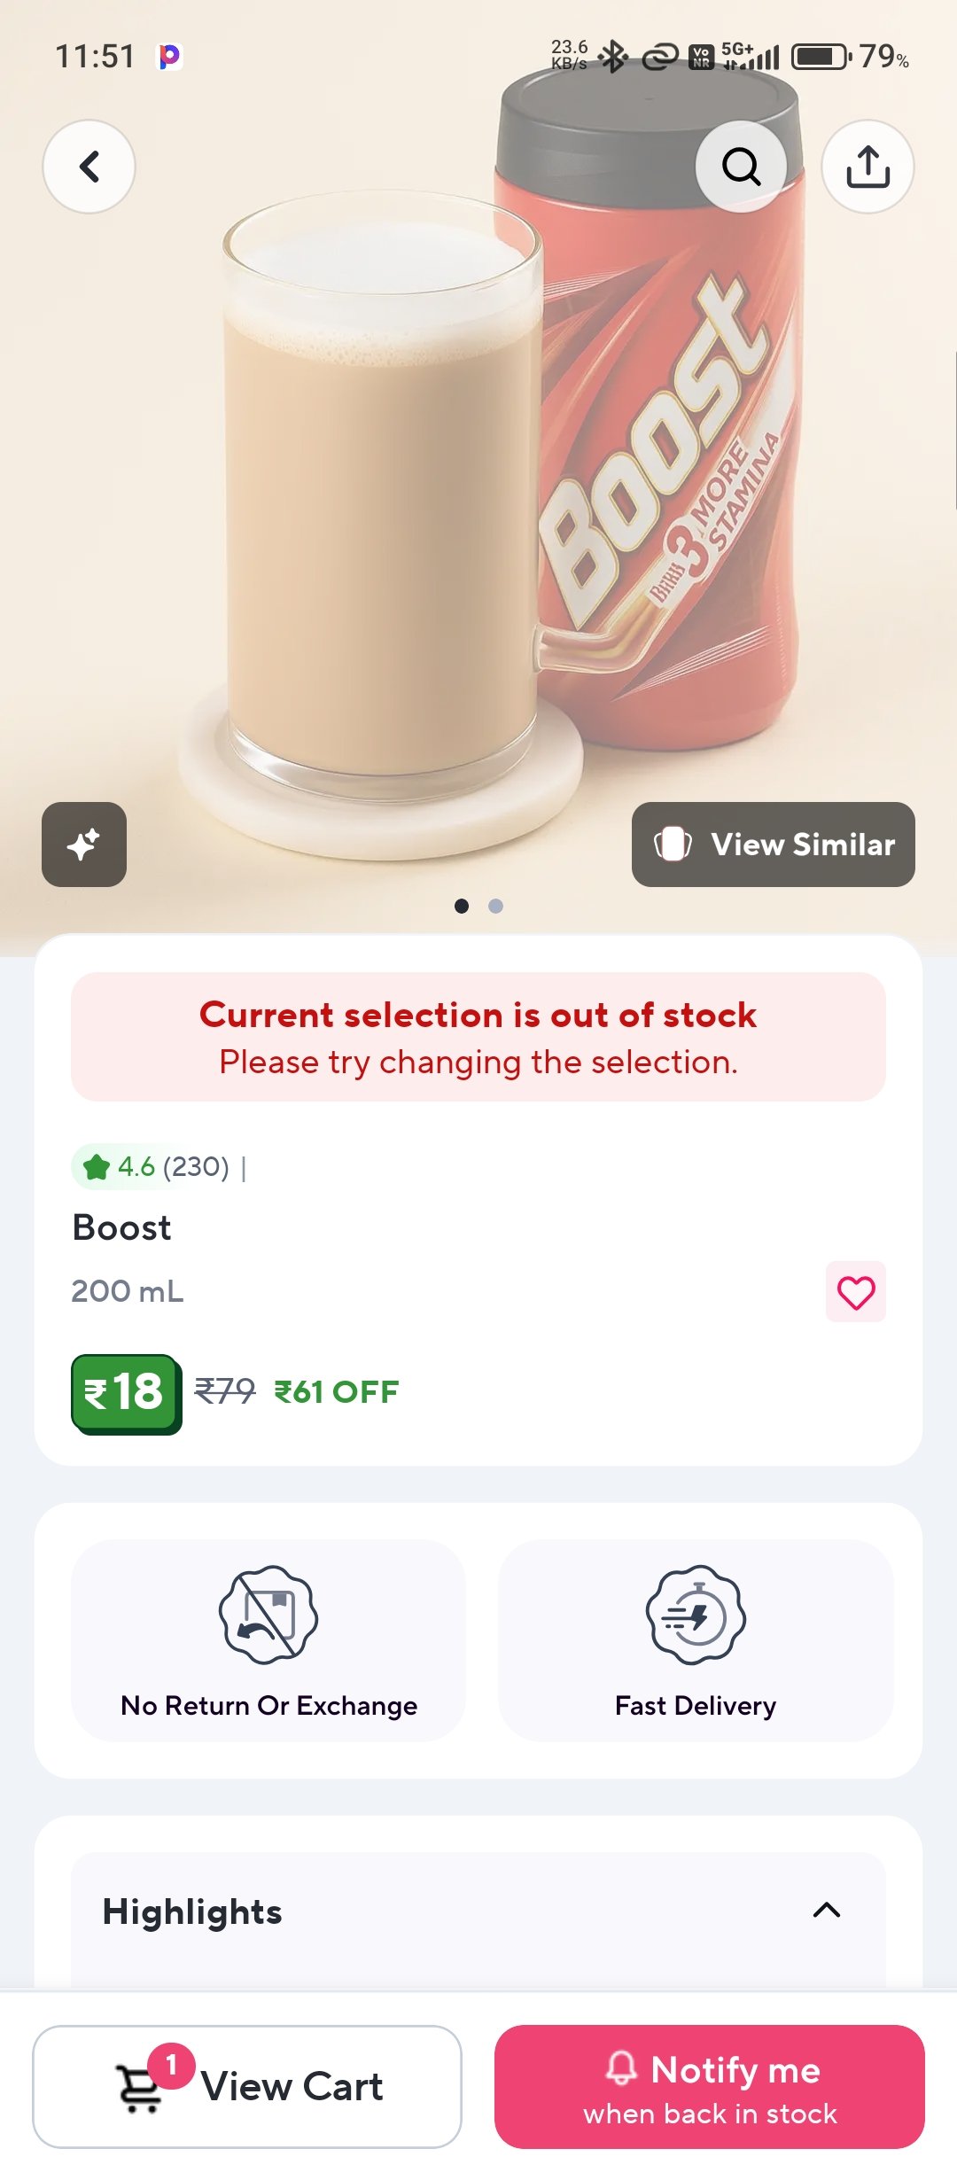Tap the sparkle AI icon
Screen dimensions: 957x2180
[x=84, y=845]
